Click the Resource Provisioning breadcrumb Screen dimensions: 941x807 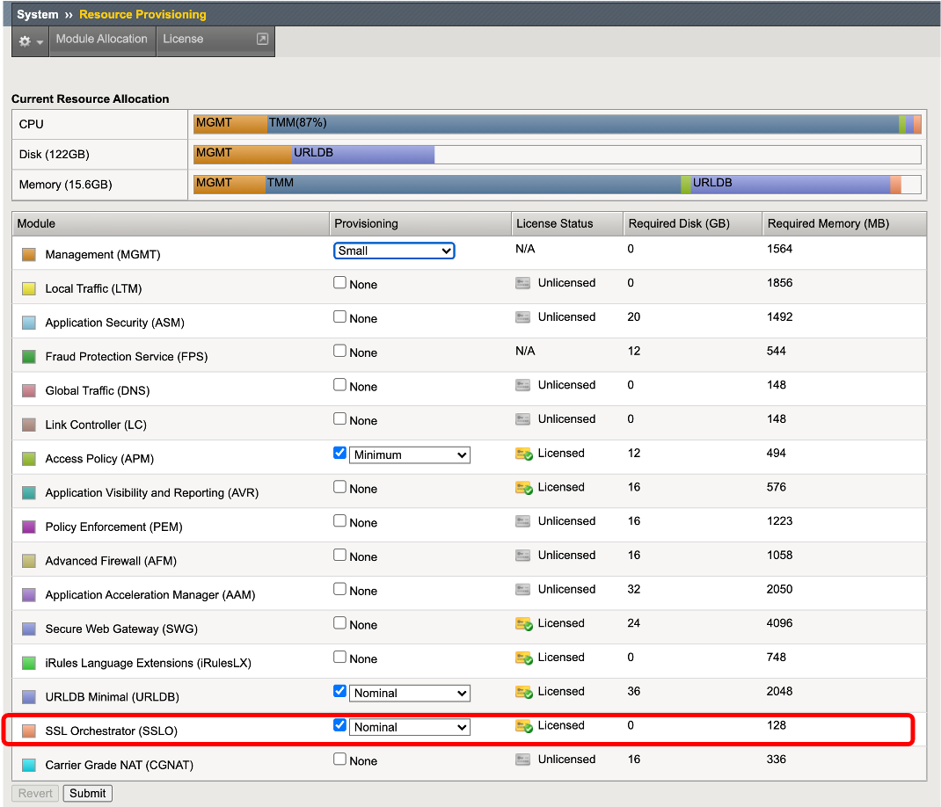[x=142, y=14]
